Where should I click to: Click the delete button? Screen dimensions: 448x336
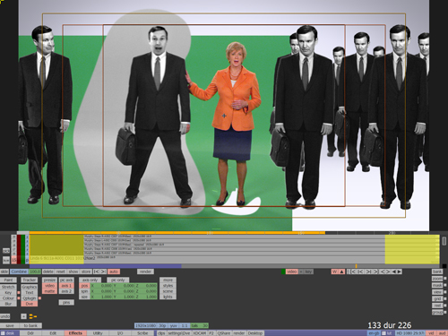(x=48, y=271)
